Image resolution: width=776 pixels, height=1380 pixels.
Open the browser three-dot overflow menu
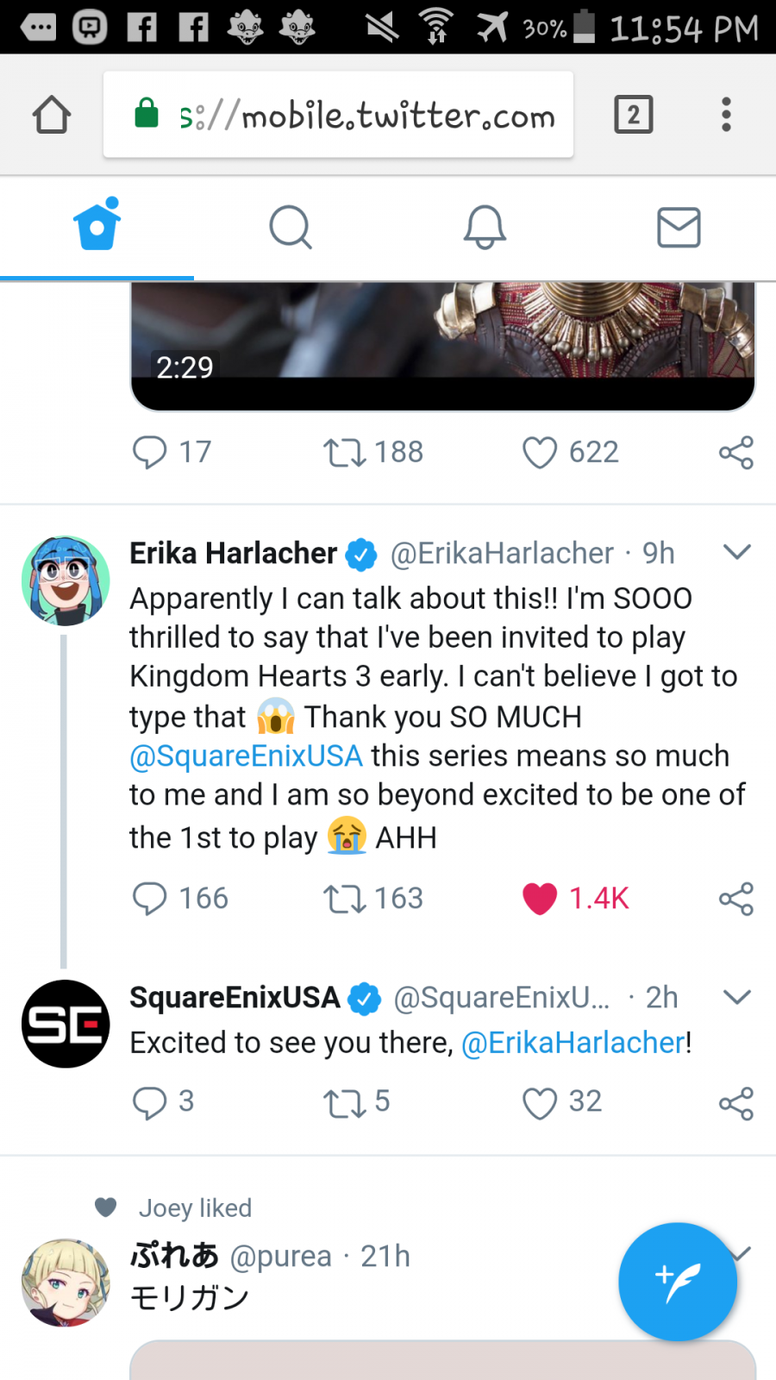pyautogui.click(x=726, y=115)
